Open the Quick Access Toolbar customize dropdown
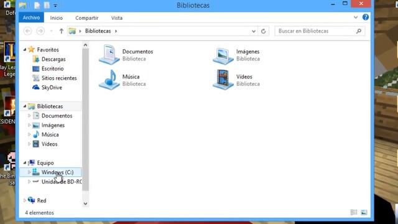The width and height of the screenshot is (398, 224). pos(55,6)
